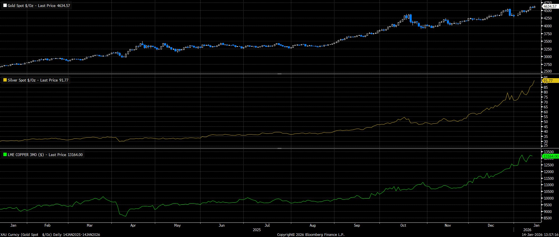
Task: Click the Apr label on the time axis
Action: [x=133, y=225]
